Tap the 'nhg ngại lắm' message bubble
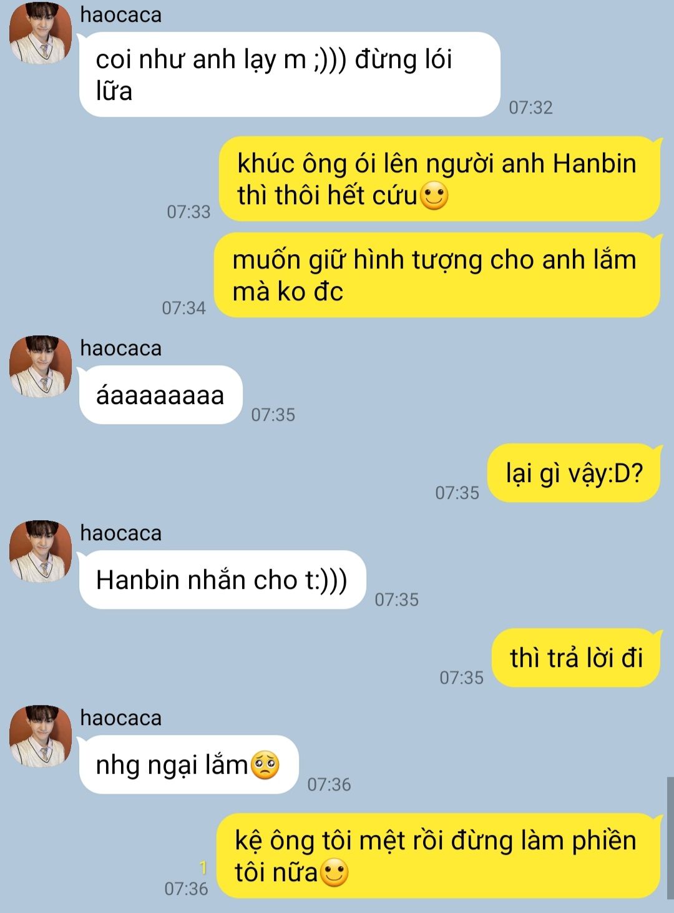The height and width of the screenshot is (913, 674). [189, 764]
